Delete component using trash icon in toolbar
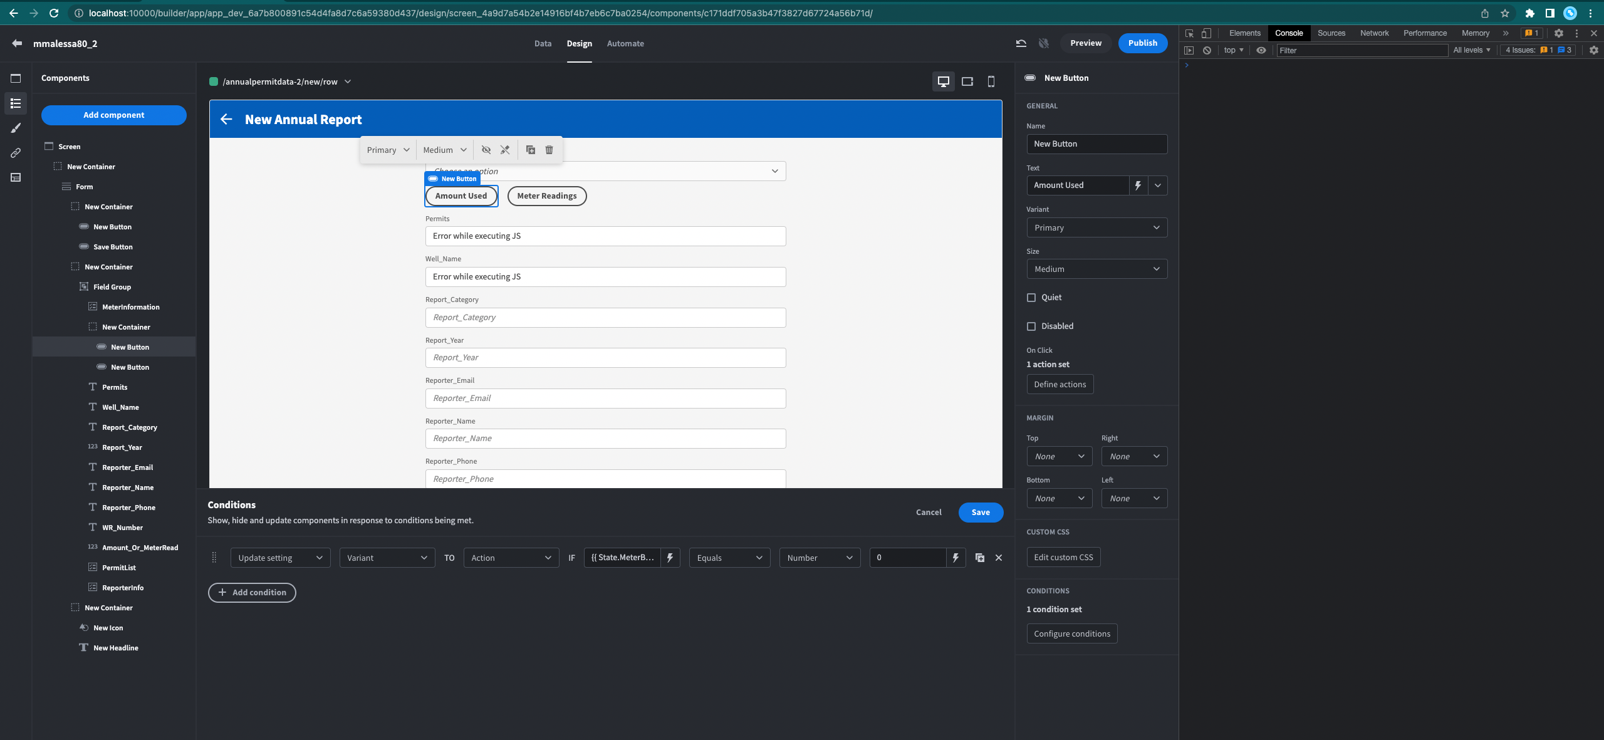 click(x=549, y=150)
